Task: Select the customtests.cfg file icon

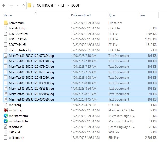Action: click(6, 50)
